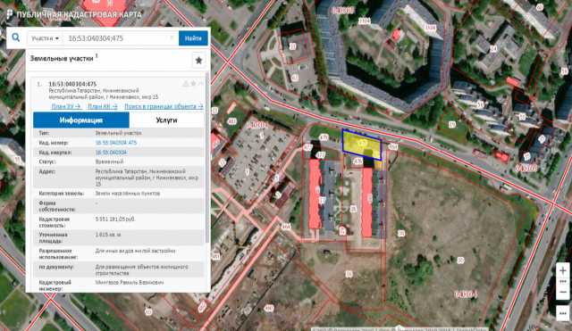Collapse the result item chevron
The width and height of the screenshot is (572, 331).
(200, 83)
